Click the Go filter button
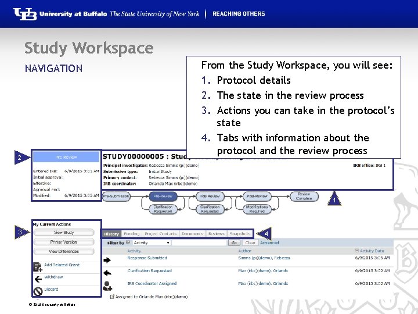This screenshot has width=418, height=314. (x=234, y=242)
